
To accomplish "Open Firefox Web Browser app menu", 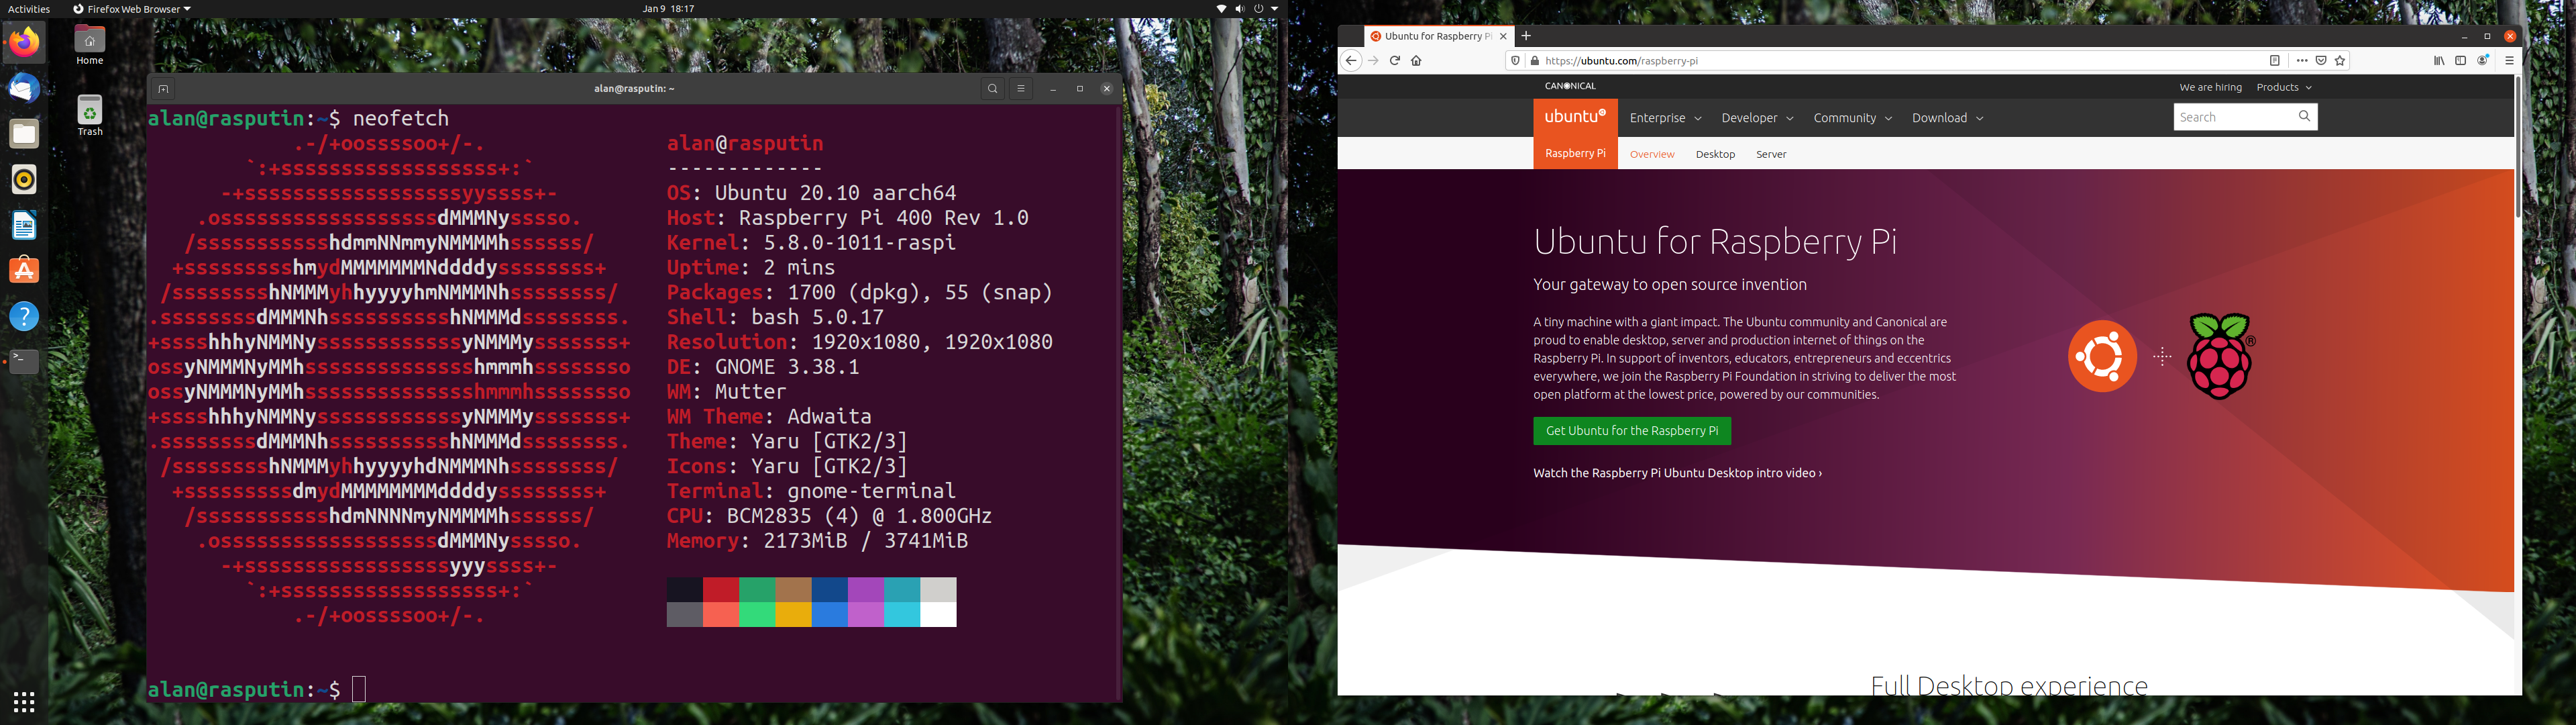I will (x=132, y=9).
